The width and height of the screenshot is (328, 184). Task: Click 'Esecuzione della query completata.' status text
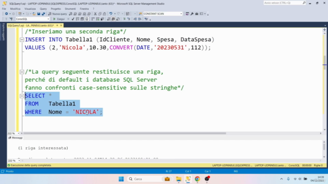coord(31,165)
